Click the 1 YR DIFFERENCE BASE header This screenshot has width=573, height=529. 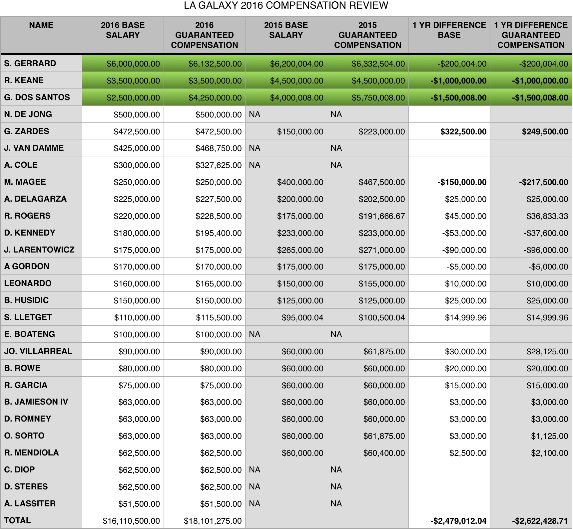pyautogui.click(x=449, y=35)
